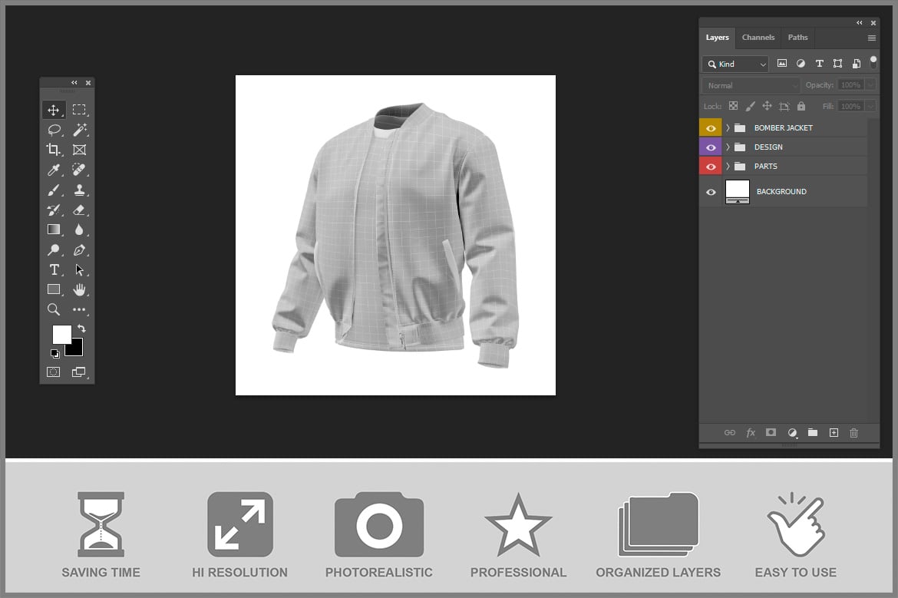This screenshot has width=898, height=598.
Task: Select the Clone Stamp tool
Action: click(79, 190)
